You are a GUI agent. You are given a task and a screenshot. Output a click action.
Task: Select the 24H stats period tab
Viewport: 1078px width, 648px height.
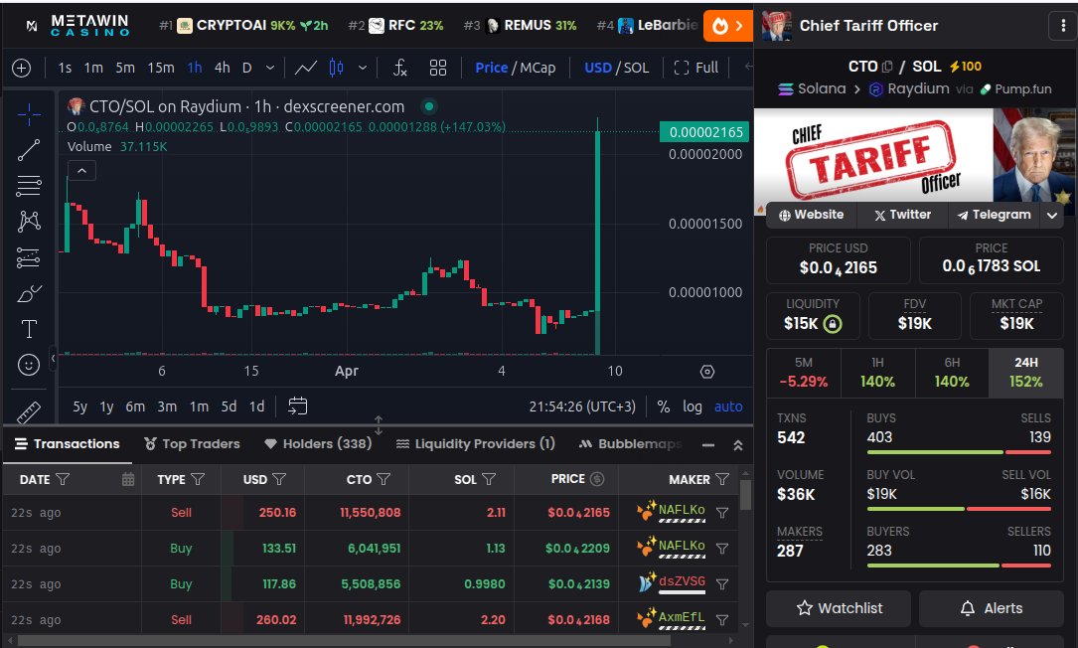click(1025, 372)
